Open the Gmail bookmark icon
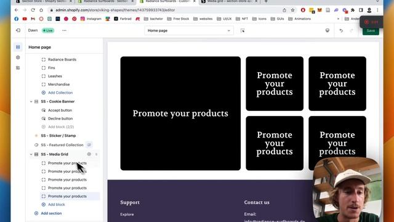 tap(33, 18)
